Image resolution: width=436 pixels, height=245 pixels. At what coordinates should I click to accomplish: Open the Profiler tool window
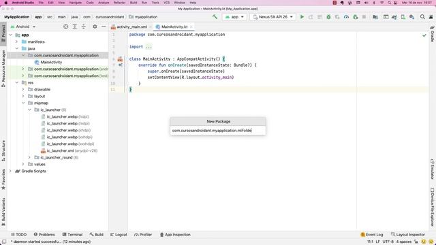tap(143, 235)
